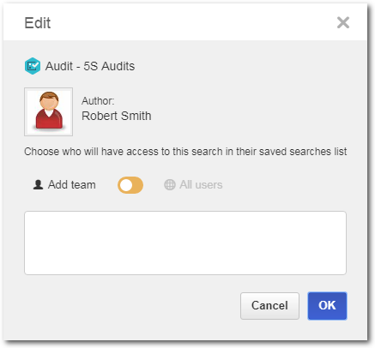375x348 pixels.
Task: Select the All users option label
Action: pyautogui.click(x=201, y=184)
